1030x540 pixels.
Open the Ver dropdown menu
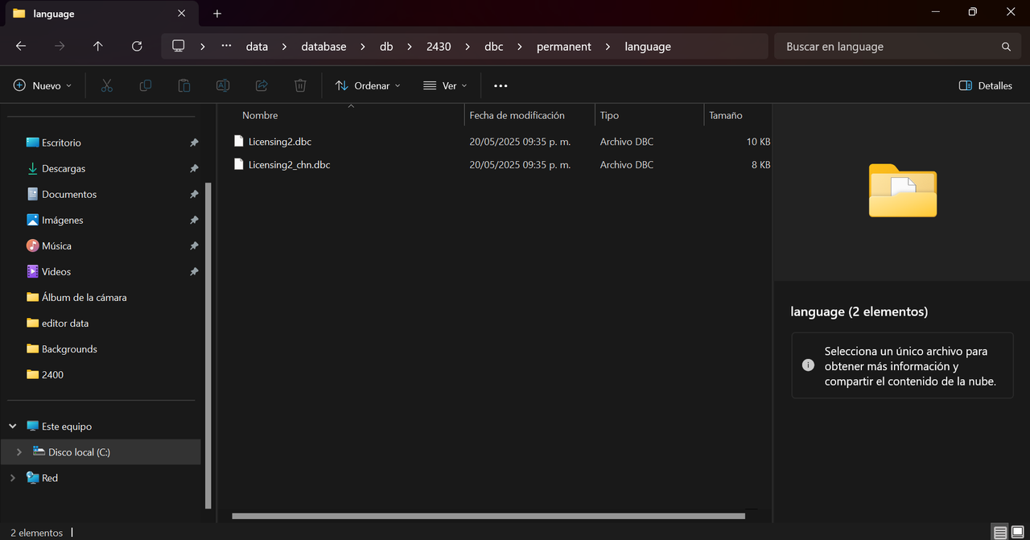coord(445,85)
